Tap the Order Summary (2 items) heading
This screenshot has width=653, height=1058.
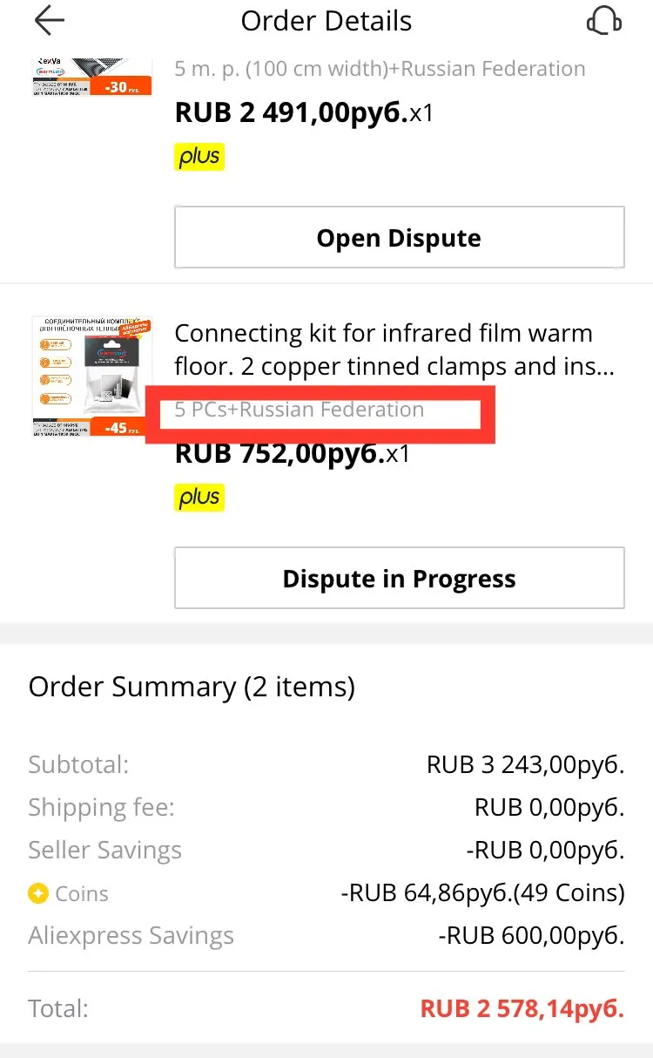[x=192, y=687]
